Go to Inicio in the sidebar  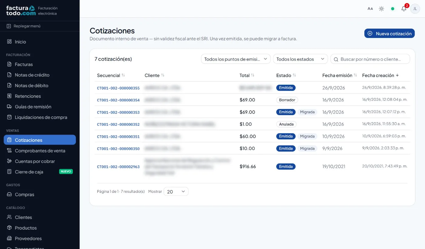[20, 42]
